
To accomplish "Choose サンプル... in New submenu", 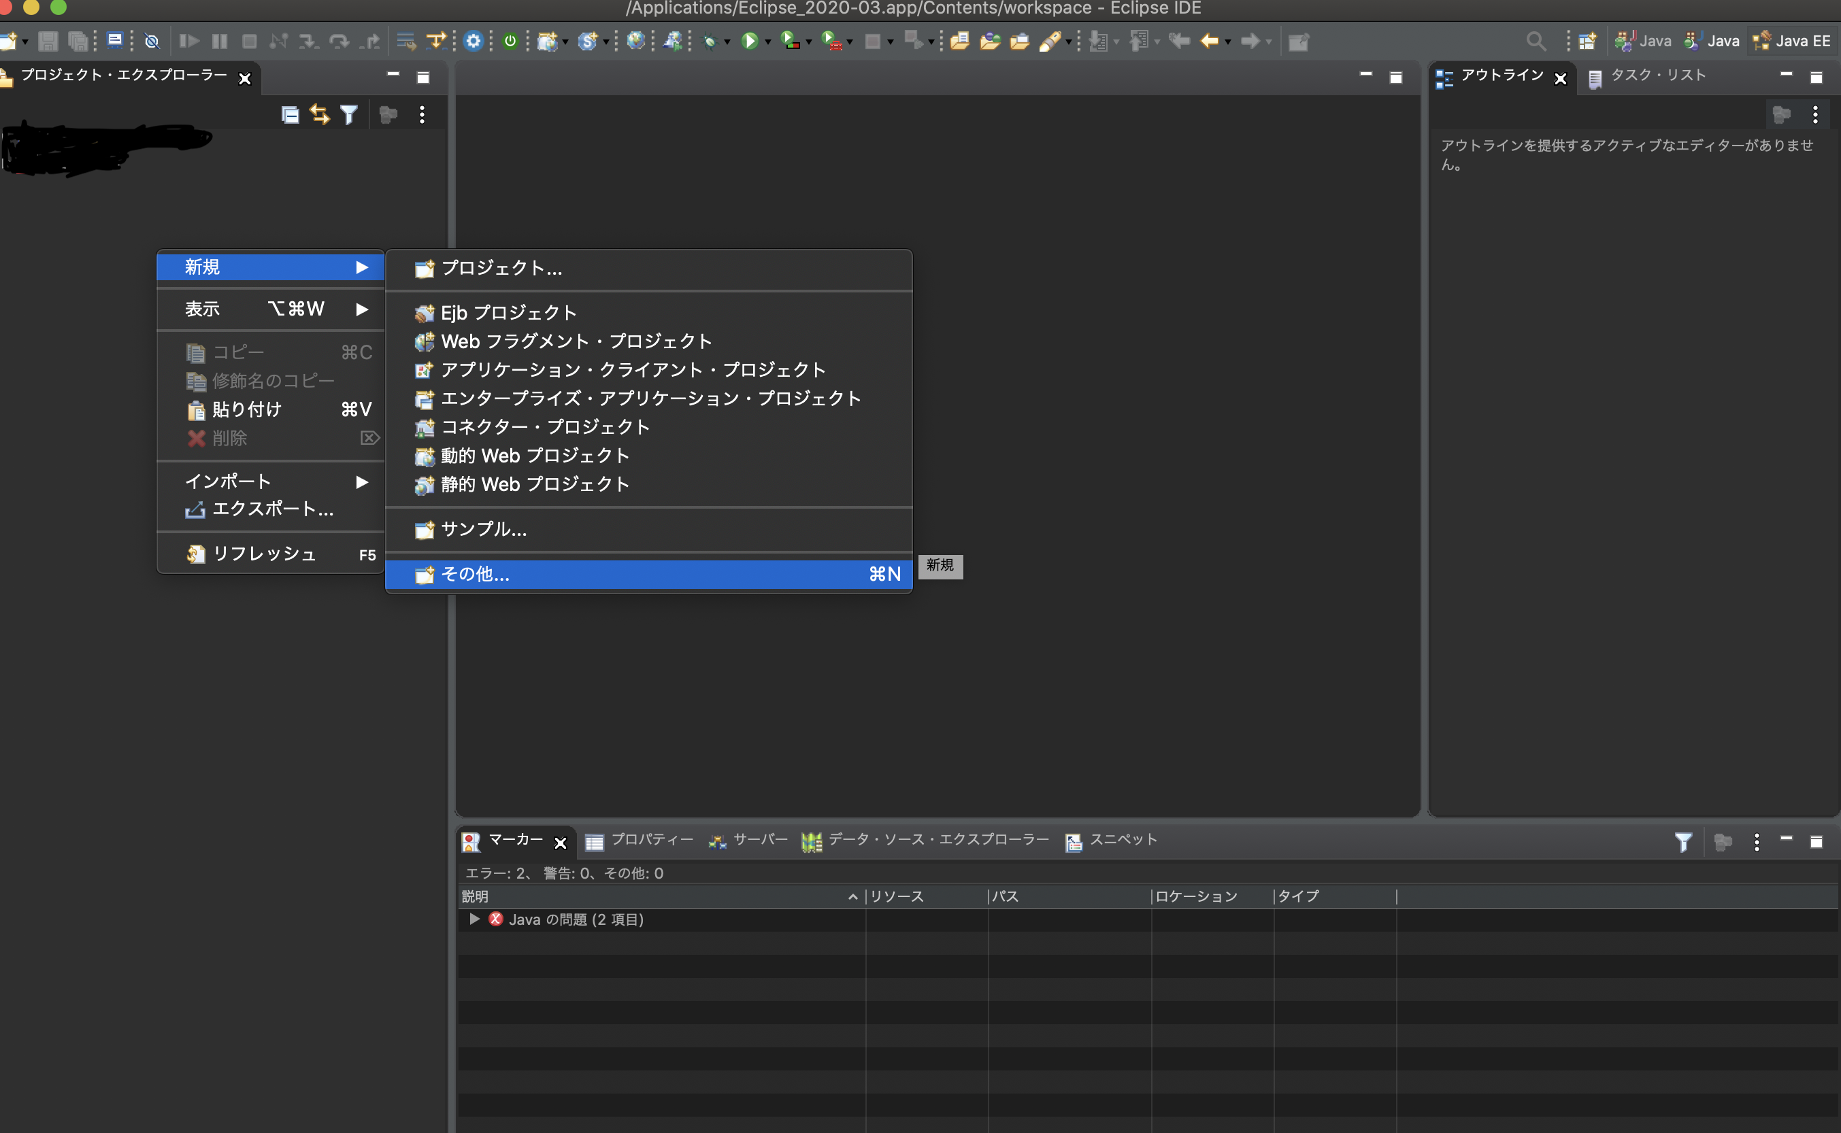I will pos(648,529).
